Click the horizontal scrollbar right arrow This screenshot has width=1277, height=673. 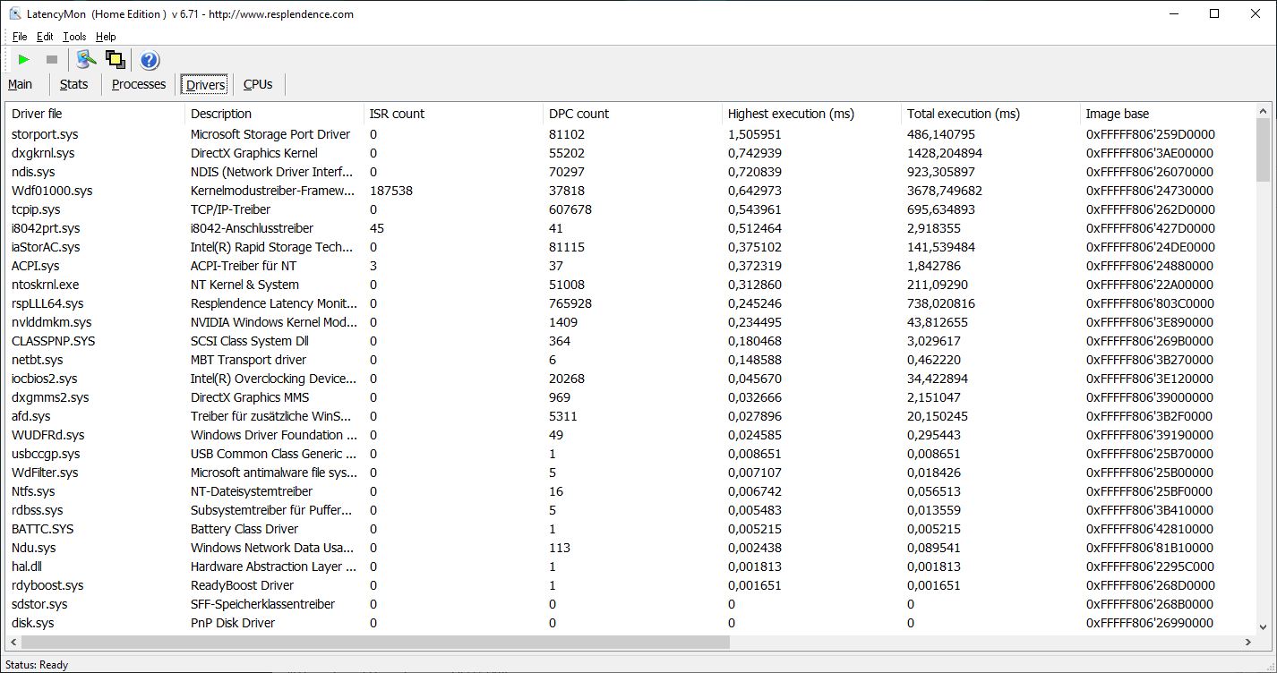click(1248, 643)
